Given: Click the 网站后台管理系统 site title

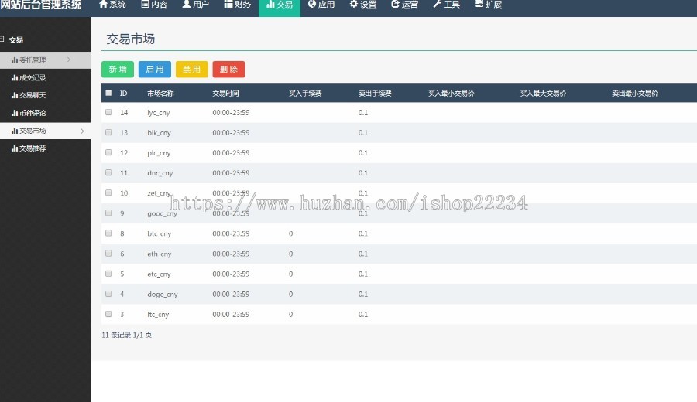Looking at the screenshot, I should click(41, 5).
